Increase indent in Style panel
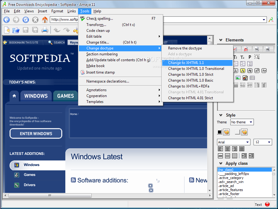 click(x=244, y=156)
